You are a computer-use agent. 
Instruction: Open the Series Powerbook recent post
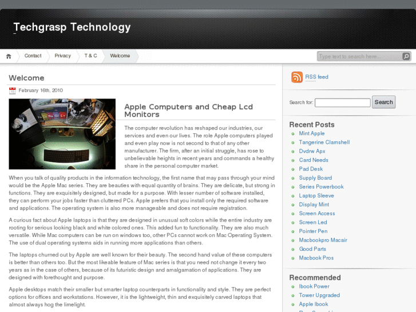tap(321, 187)
